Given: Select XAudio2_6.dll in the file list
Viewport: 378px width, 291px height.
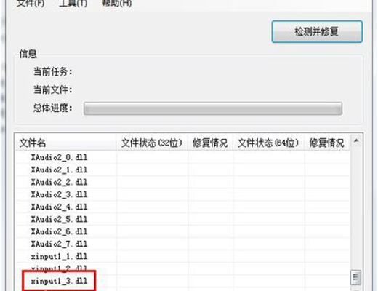Looking at the screenshot, I should [x=59, y=231].
